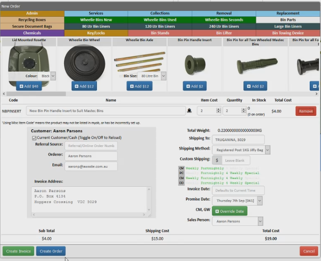Click the left arrow of product scrollbar

(x=4, y=94)
